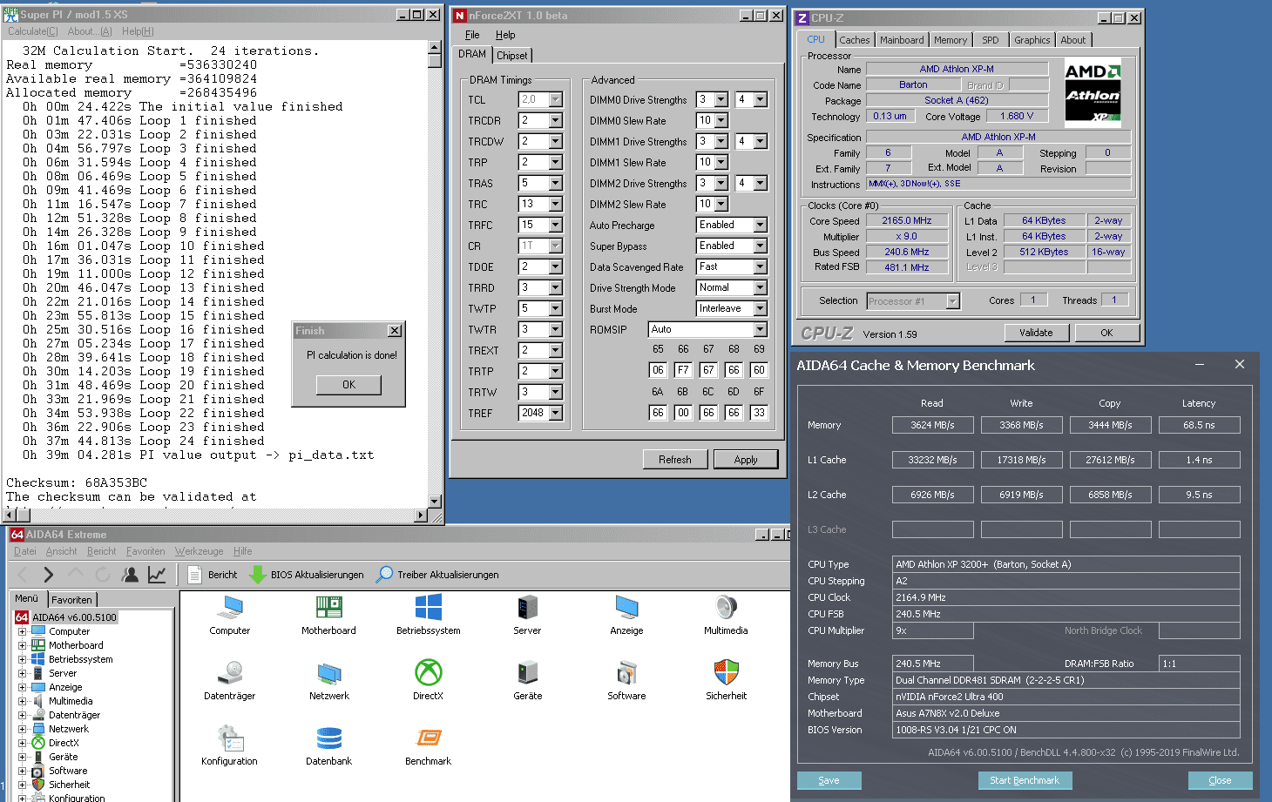Open the Favoriten tab in AIDA64
This screenshot has width=1272, height=802.
(x=71, y=600)
